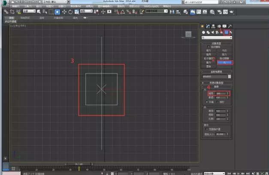This screenshot has height=175, width=269.
Task: Click the Geometry category icon
Action: (x=204, y=32)
